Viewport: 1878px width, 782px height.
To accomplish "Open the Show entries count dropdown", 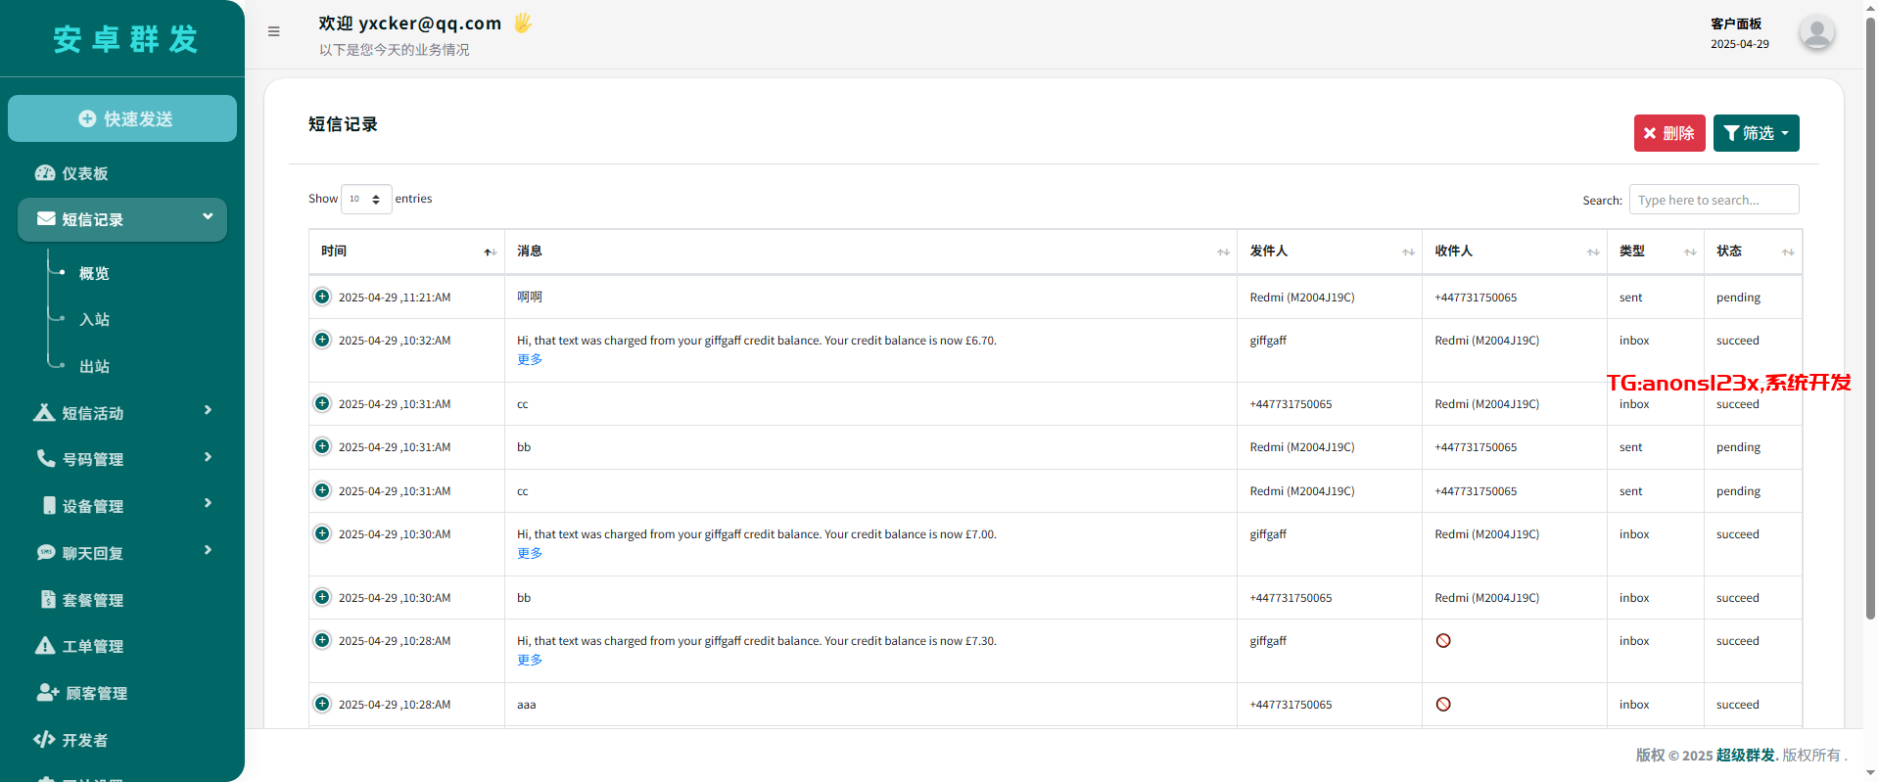I will [365, 199].
